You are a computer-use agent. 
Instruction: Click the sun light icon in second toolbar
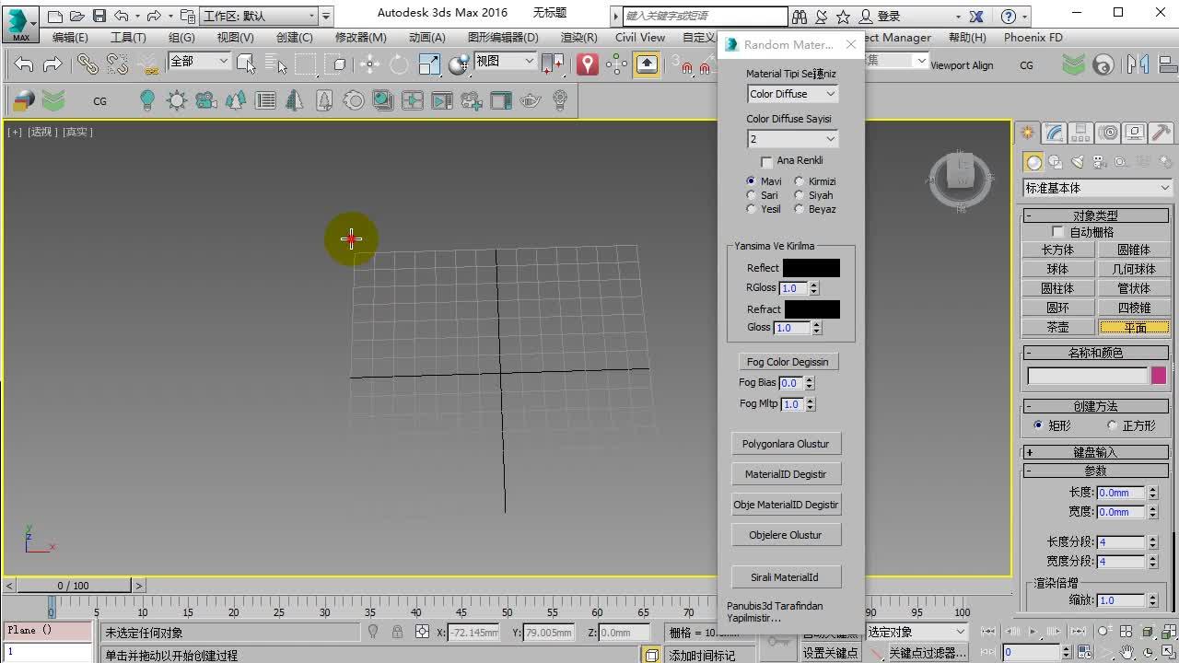[x=176, y=101]
